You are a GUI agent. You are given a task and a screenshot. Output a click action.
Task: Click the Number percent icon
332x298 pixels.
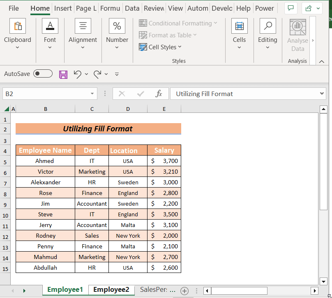[117, 26]
